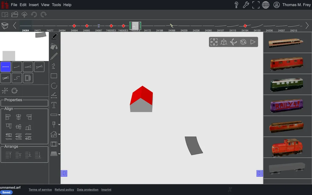Screen dimensions: 312x195
Task: Go to next tracks with right chevron
Action: pyautogui.click(x=307, y=26)
